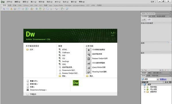Collapse the 桌面 root tree node
The image size is (172, 104).
(142, 85)
